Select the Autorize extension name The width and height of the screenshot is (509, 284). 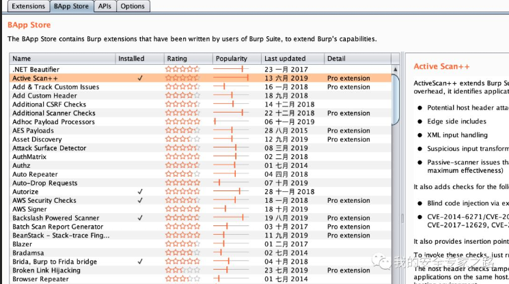point(25,192)
